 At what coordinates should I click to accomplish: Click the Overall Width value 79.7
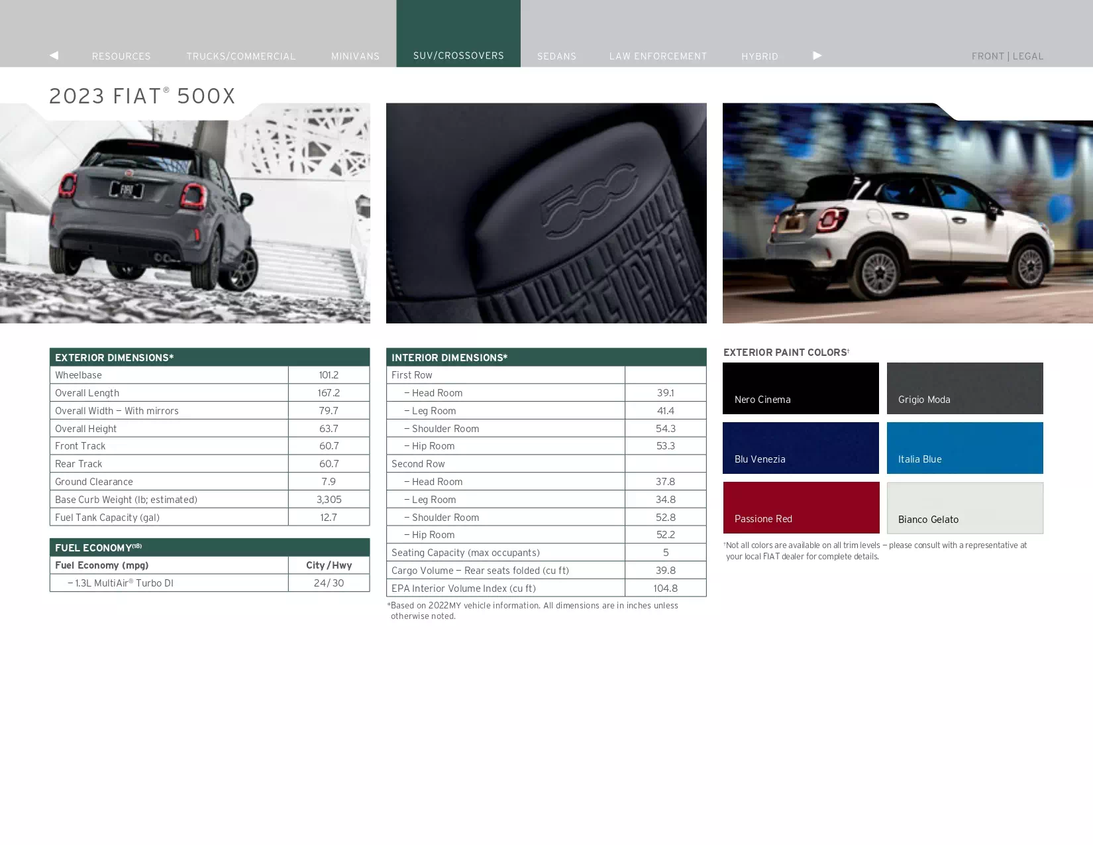click(329, 411)
